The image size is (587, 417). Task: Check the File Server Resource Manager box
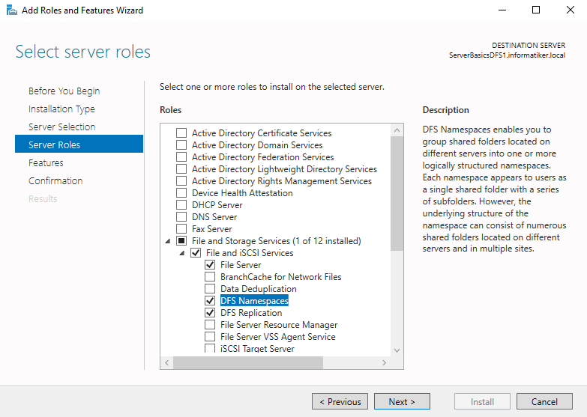coord(210,325)
